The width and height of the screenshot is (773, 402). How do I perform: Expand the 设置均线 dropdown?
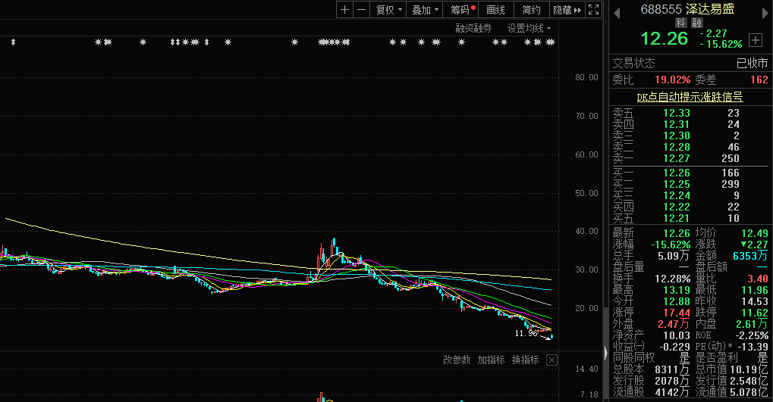pyautogui.click(x=529, y=28)
